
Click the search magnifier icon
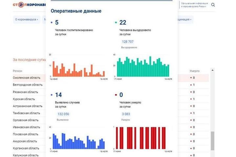coord(213,5)
